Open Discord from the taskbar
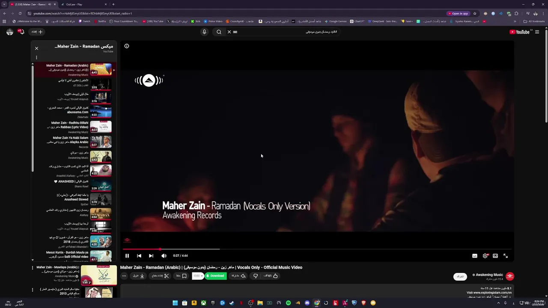The height and width of the screenshot is (308, 548). [307, 303]
